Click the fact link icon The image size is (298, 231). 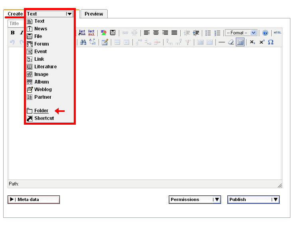(82, 33)
